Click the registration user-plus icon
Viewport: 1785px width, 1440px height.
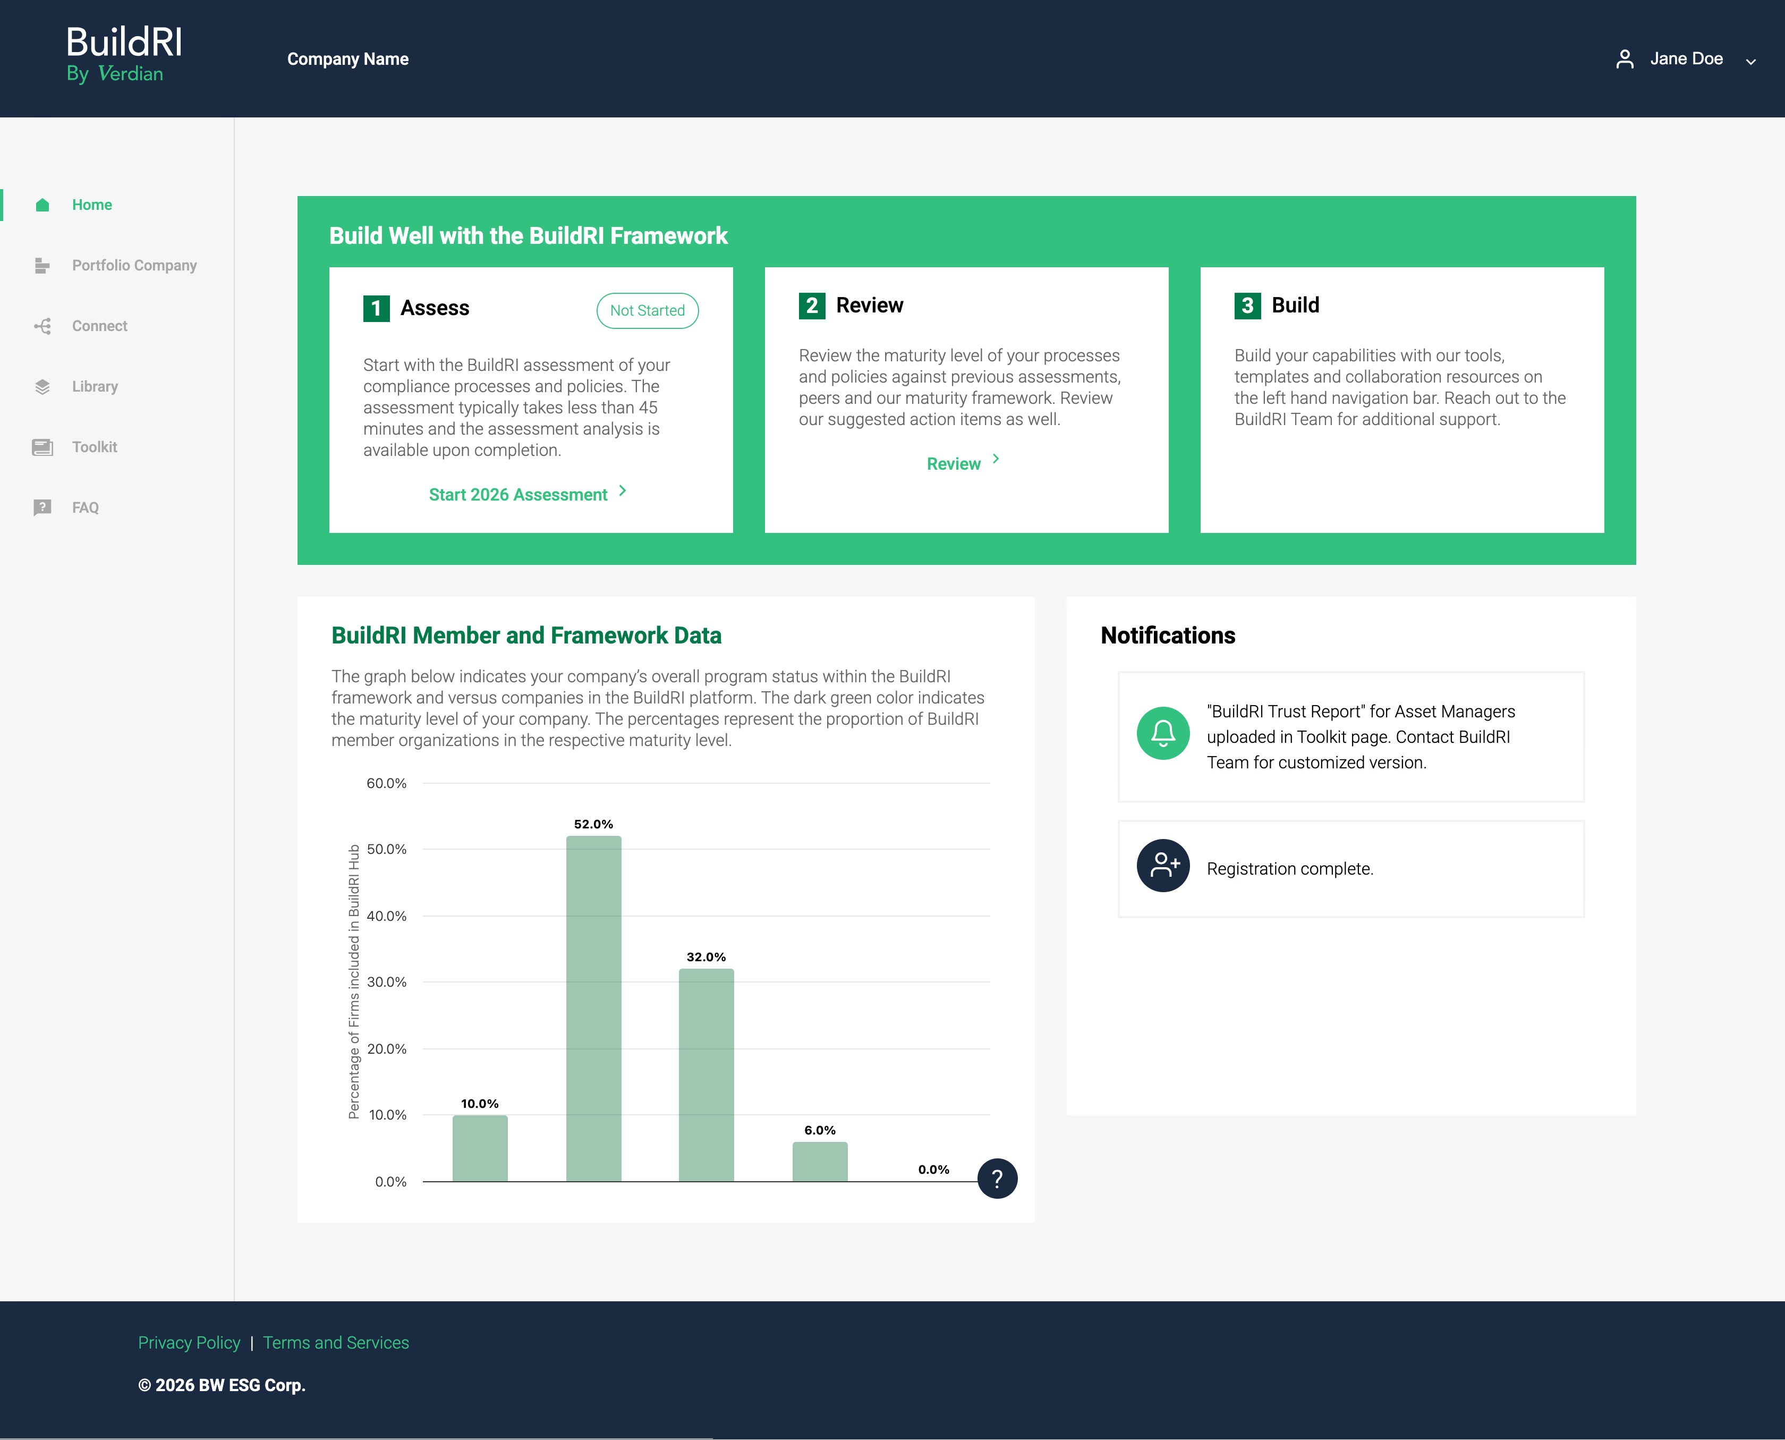click(1162, 866)
